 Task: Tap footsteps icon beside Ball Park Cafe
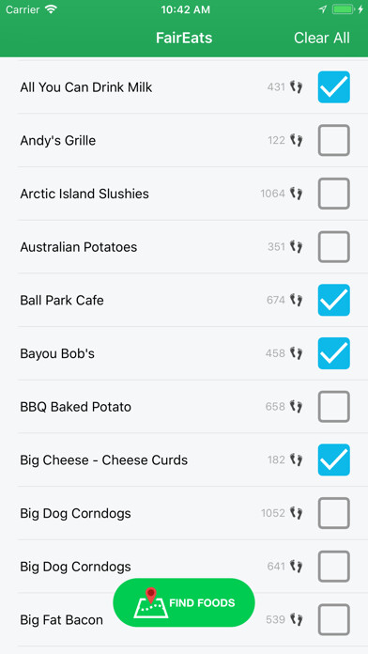point(297,300)
